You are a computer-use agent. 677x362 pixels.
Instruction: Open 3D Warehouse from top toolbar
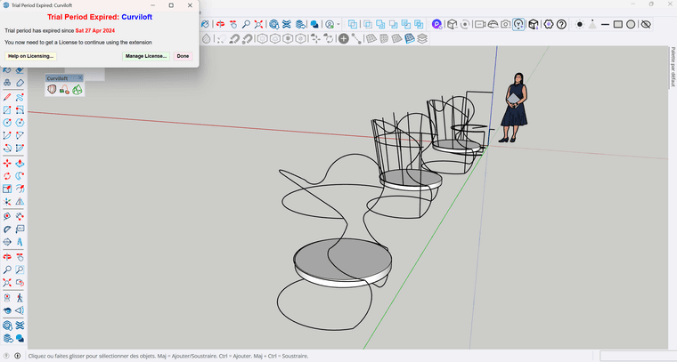point(273,24)
